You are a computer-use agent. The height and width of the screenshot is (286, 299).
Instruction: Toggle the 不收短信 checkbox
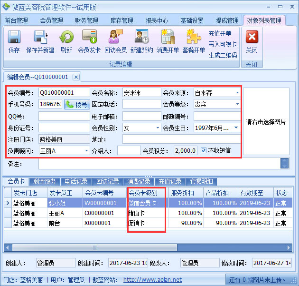tap(204, 150)
